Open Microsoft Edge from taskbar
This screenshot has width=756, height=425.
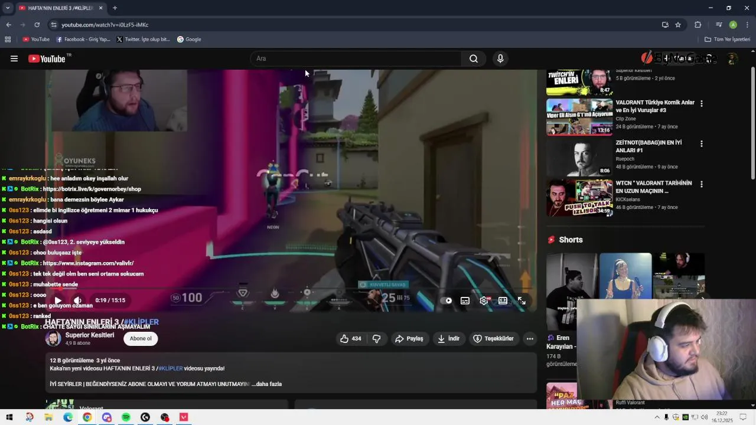(x=68, y=417)
